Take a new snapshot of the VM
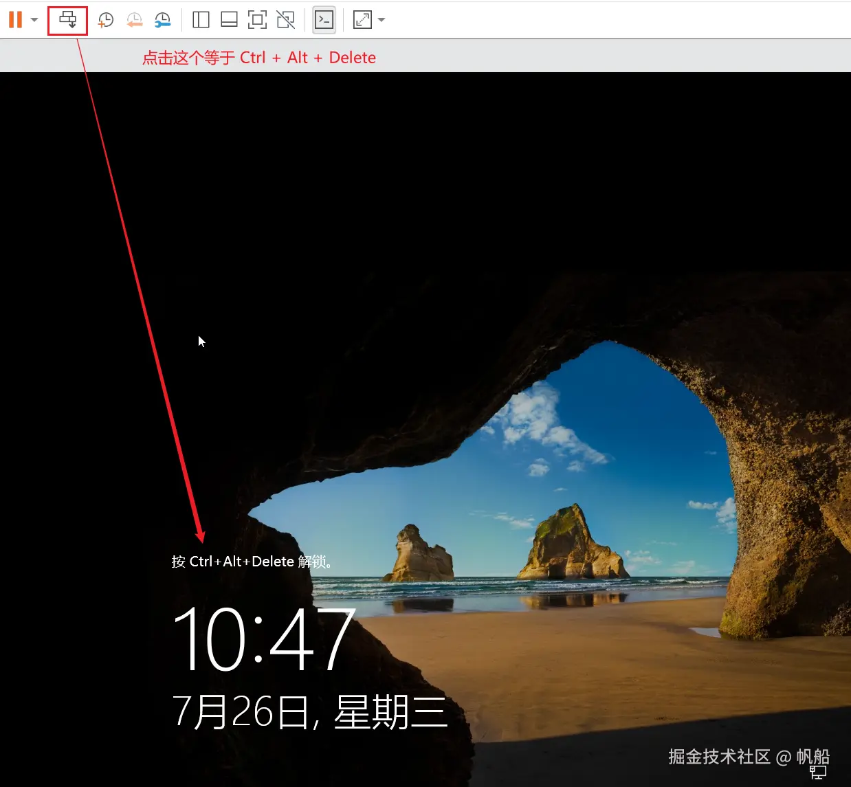 [105, 20]
